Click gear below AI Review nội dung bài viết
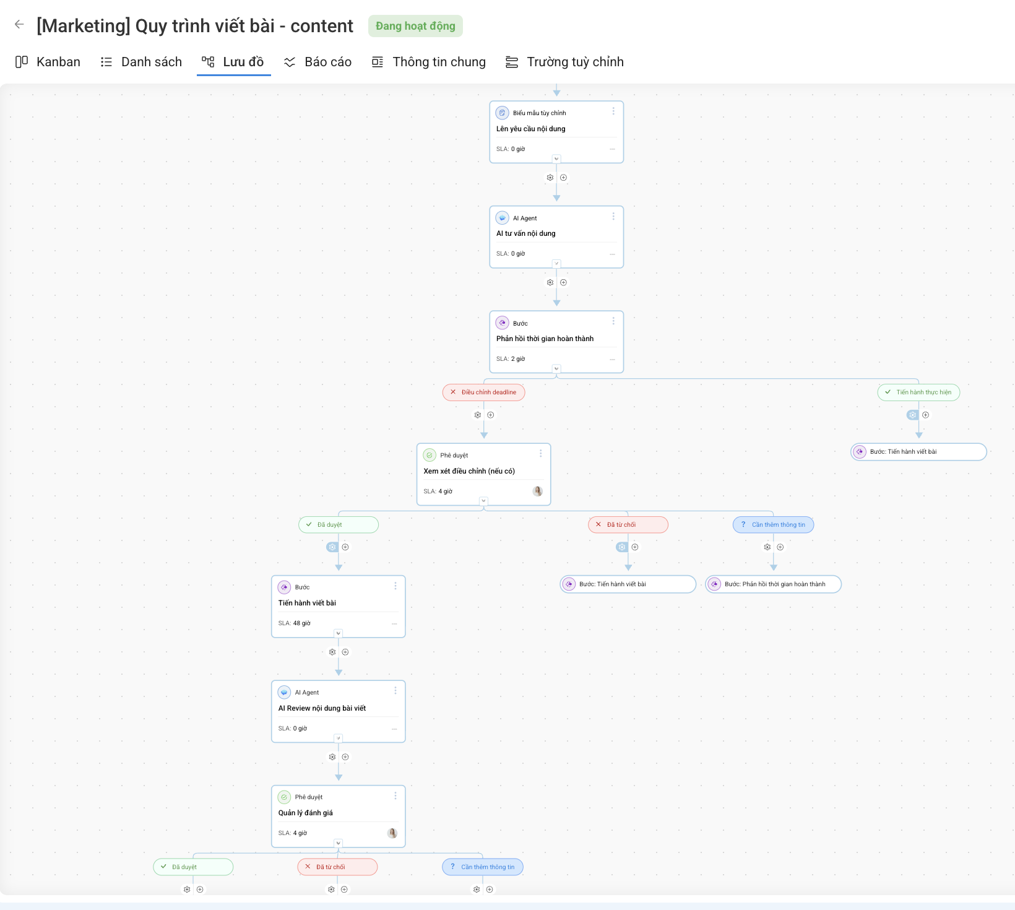 (332, 757)
